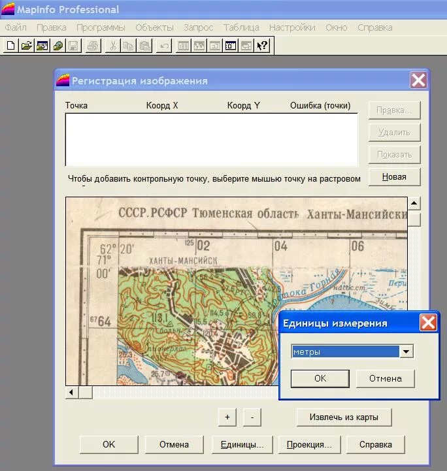This screenshot has height=471, width=447.
Task: Open the Единицы... units button
Action: (x=242, y=445)
